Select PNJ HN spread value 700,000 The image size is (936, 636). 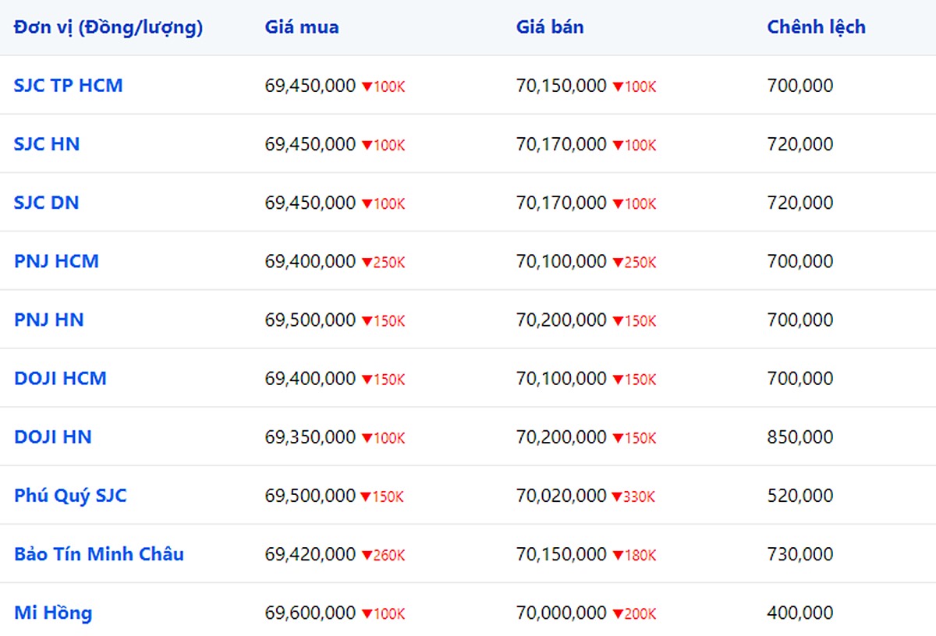pos(800,320)
